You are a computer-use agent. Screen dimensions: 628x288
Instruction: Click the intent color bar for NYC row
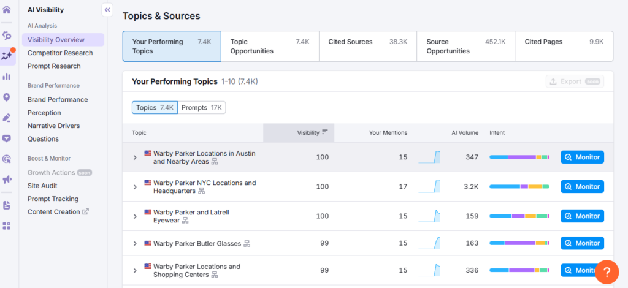click(519, 186)
